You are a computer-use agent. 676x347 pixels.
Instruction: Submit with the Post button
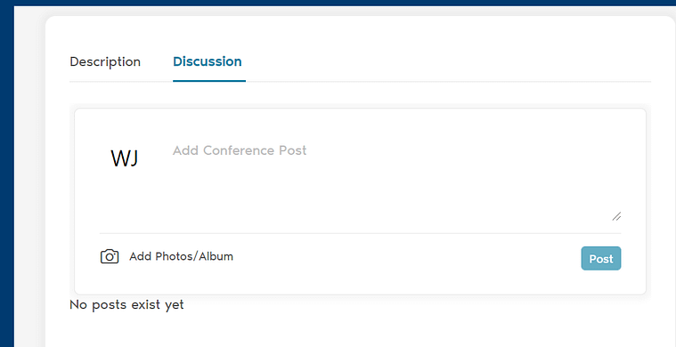click(601, 258)
